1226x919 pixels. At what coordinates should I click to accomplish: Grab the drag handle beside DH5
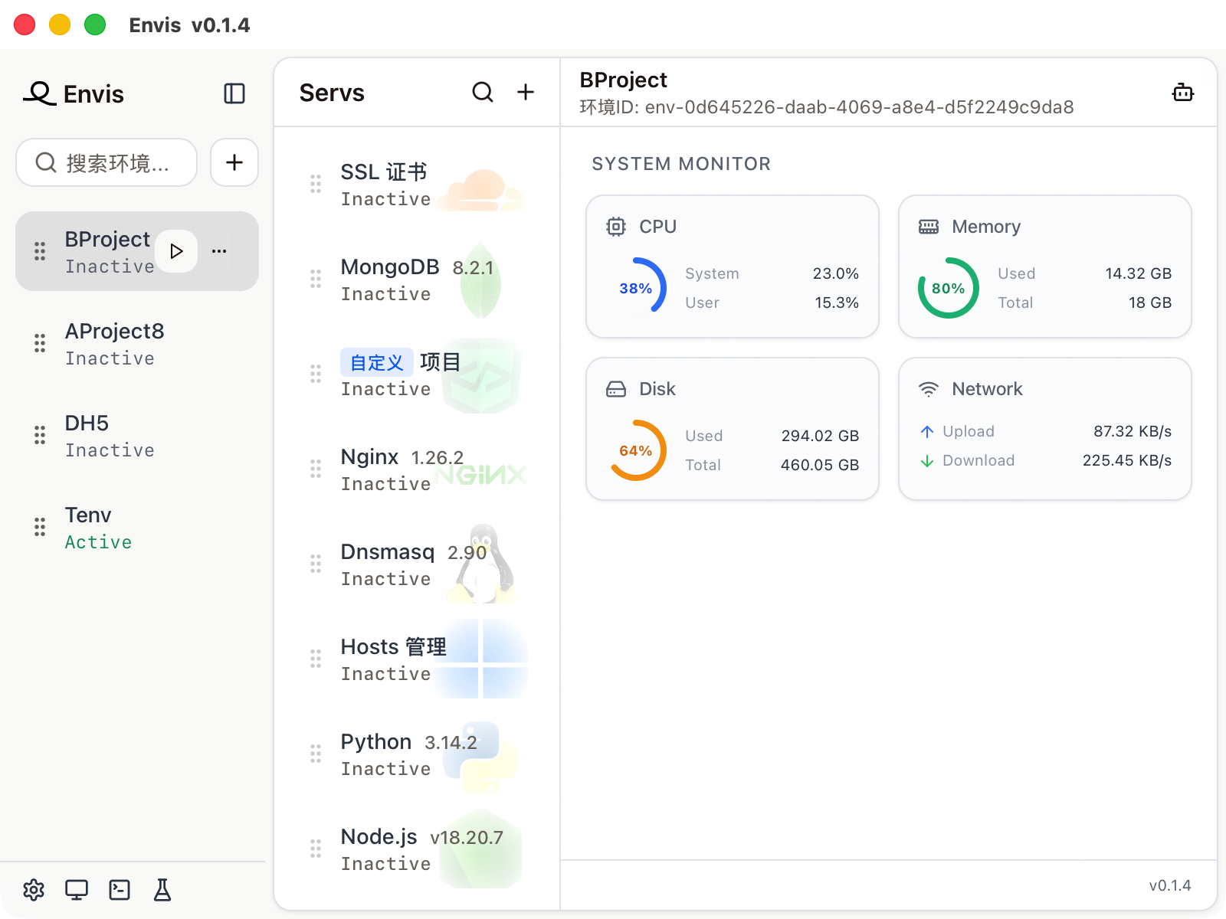point(40,435)
